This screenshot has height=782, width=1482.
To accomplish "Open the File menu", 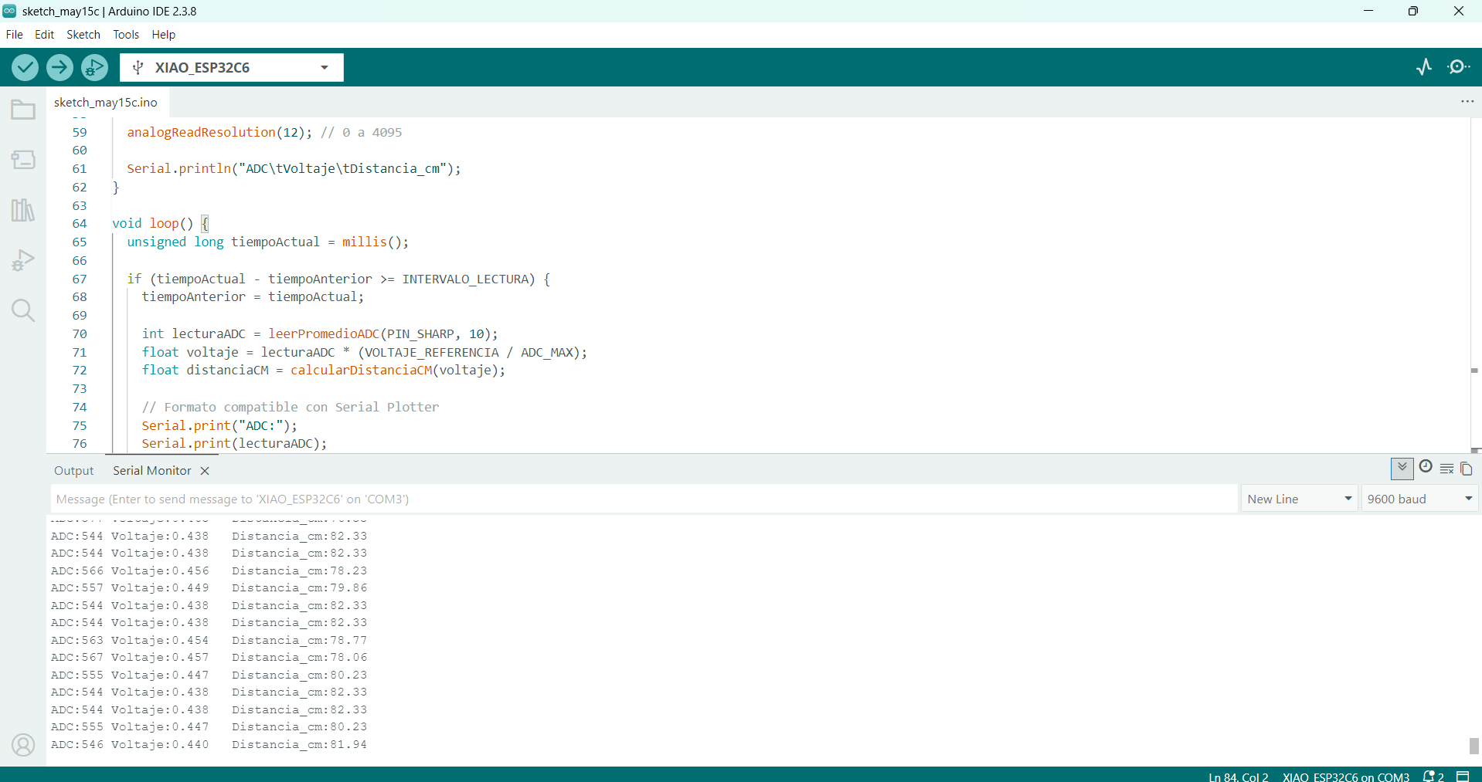I will click(14, 35).
